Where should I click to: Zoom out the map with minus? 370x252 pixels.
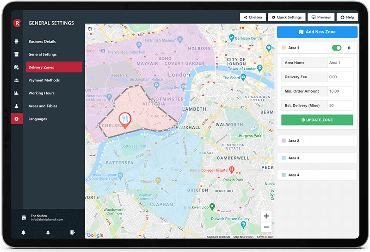click(x=266, y=227)
